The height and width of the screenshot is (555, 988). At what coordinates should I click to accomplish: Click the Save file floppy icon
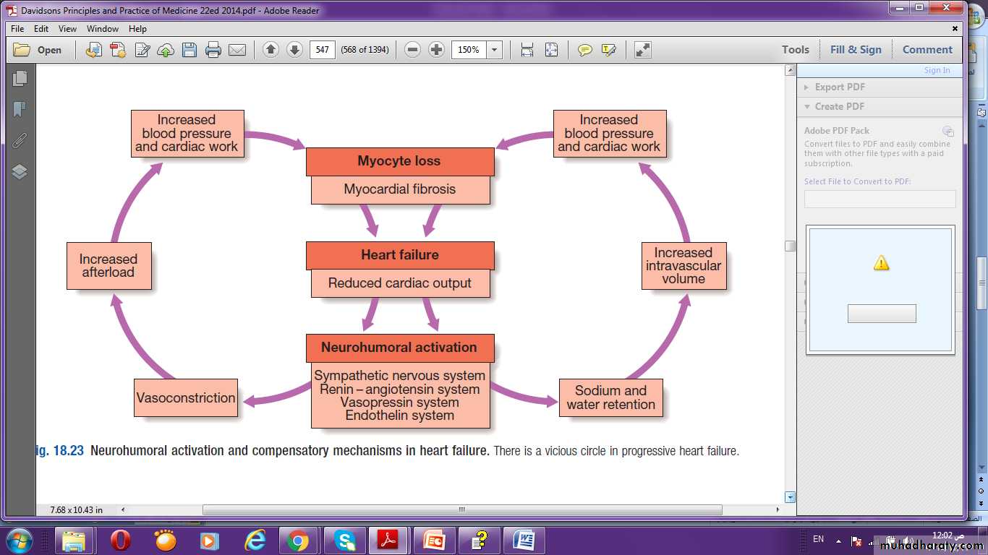[189, 50]
